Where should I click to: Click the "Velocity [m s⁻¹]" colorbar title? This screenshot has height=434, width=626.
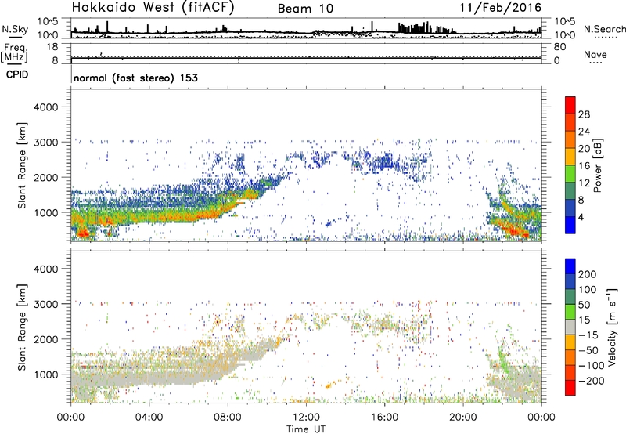coord(612,327)
